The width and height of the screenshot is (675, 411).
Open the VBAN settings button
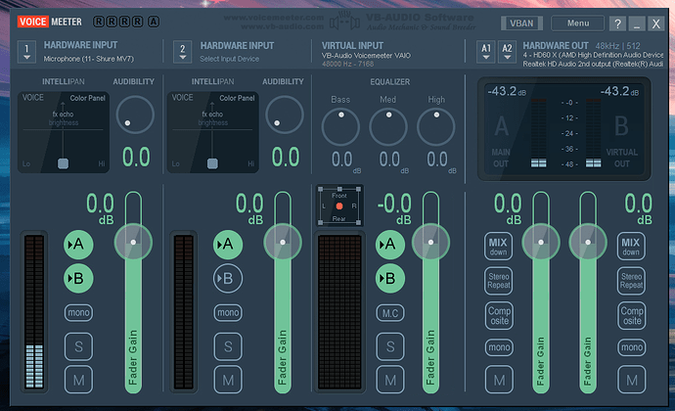click(520, 23)
